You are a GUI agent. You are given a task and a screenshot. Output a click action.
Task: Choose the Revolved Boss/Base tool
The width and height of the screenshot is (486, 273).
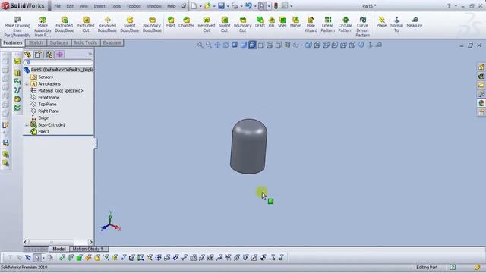click(107, 25)
